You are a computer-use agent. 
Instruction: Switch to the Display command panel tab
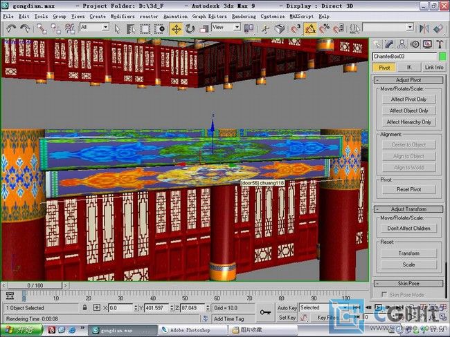click(427, 44)
